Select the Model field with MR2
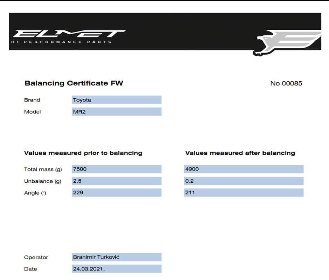 tap(117, 112)
